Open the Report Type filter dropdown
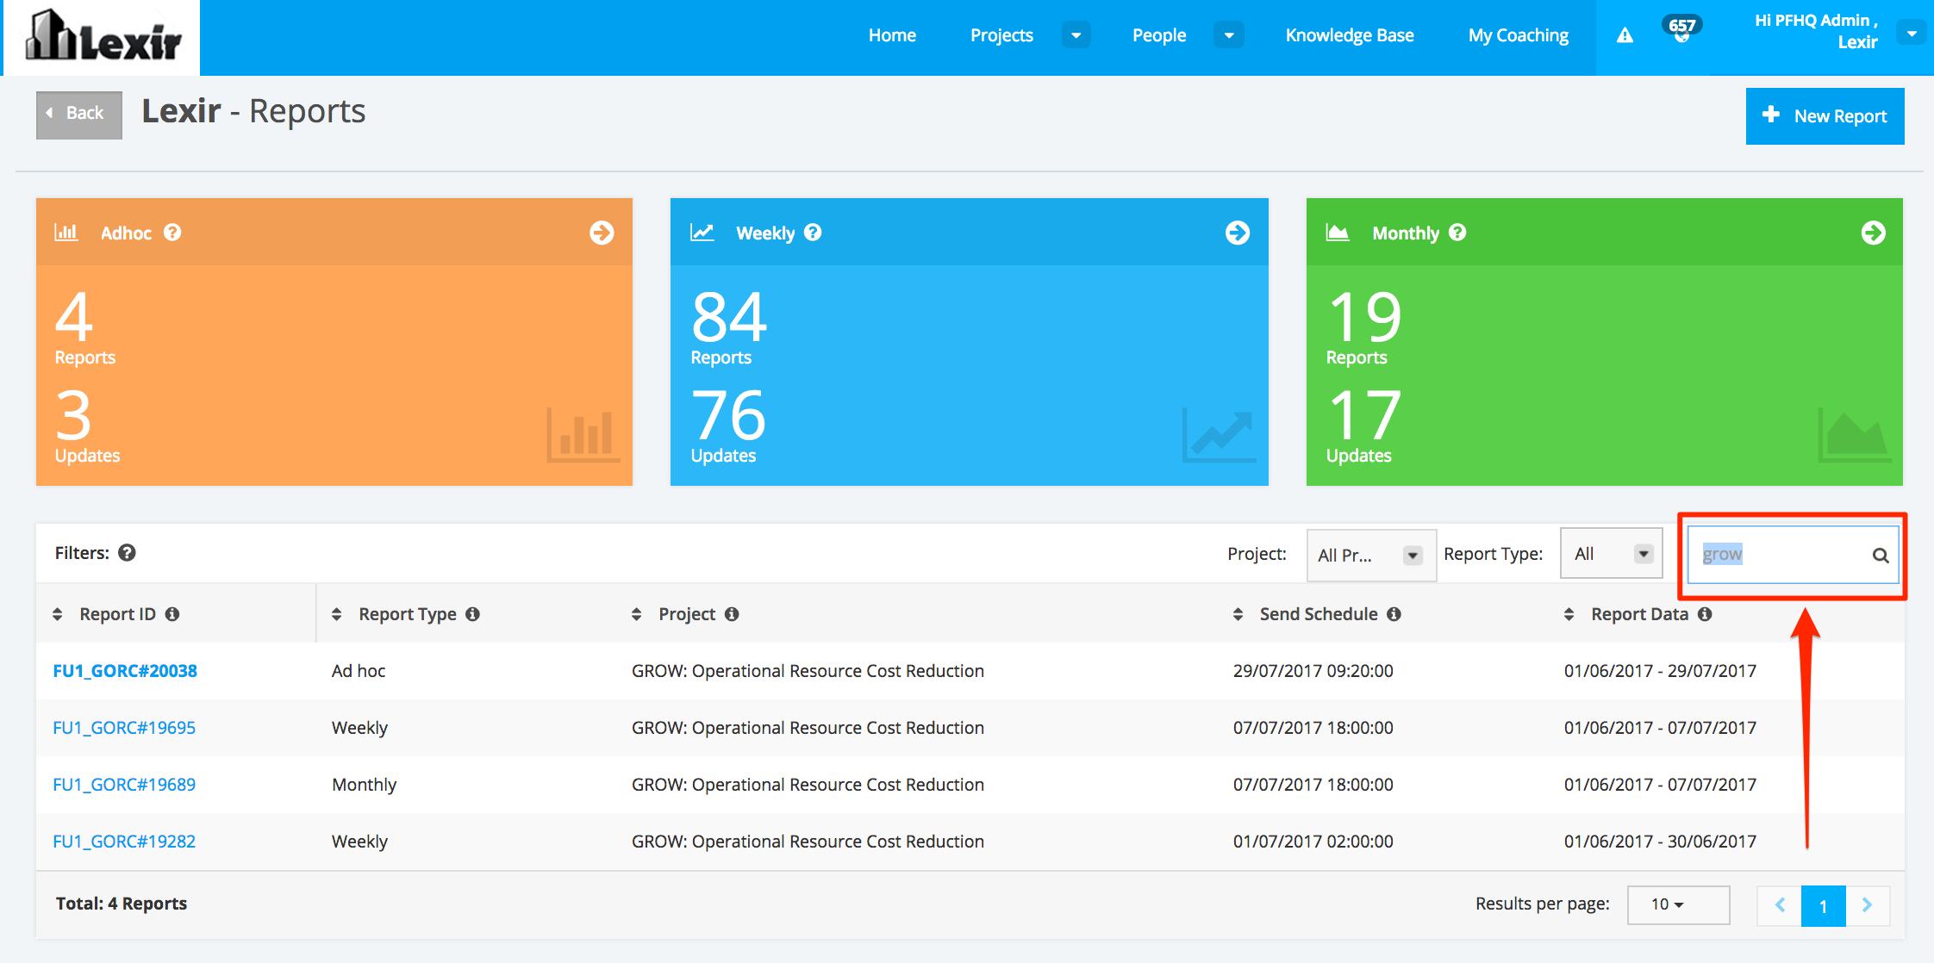This screenshot has width=1934, height=963. pos(1610,554)
